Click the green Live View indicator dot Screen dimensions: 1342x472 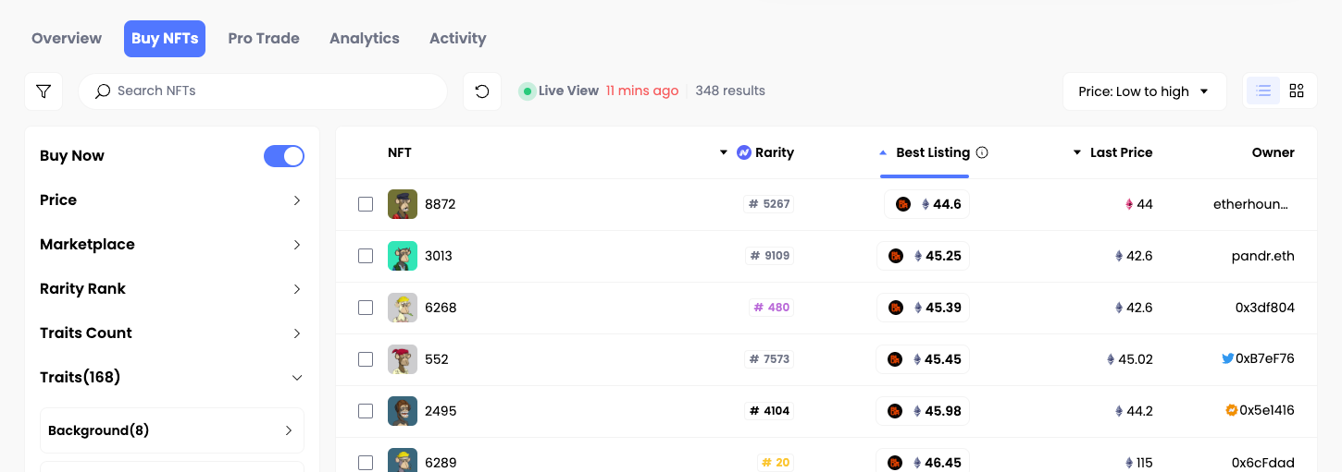[527, 91]
